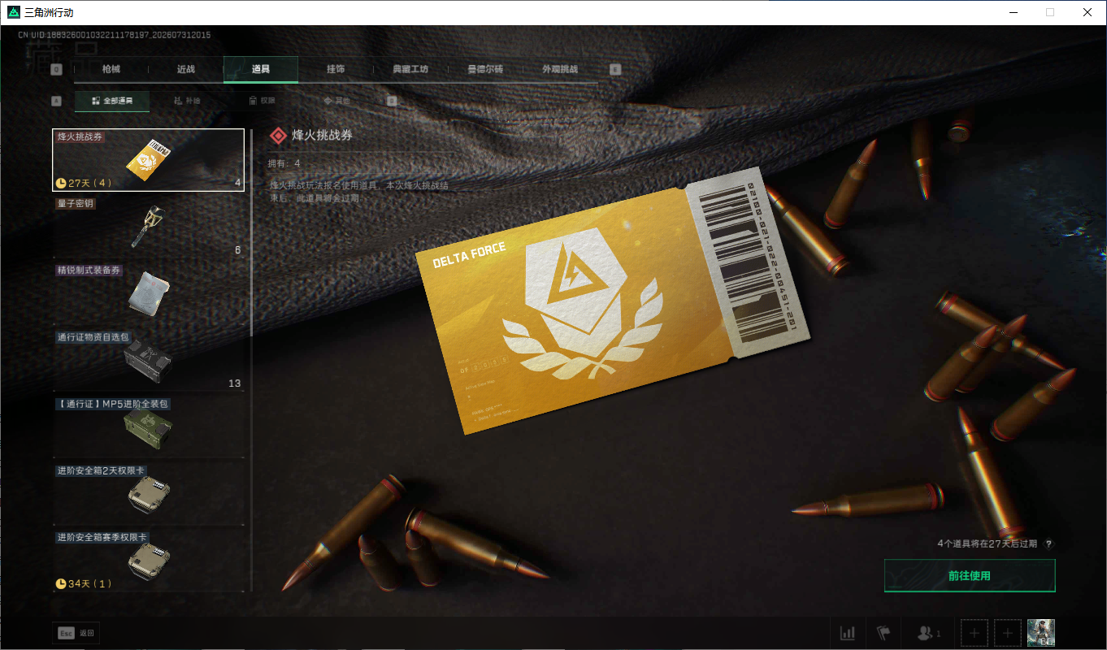This screenshot has height=650, width=1107.
Task: Select the 全部道具 filter
Action: click(x=112, y=101)
